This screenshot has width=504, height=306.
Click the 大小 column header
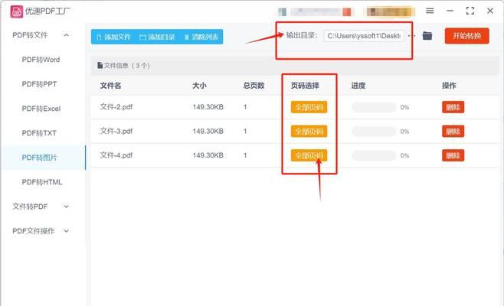coord(199,86)
